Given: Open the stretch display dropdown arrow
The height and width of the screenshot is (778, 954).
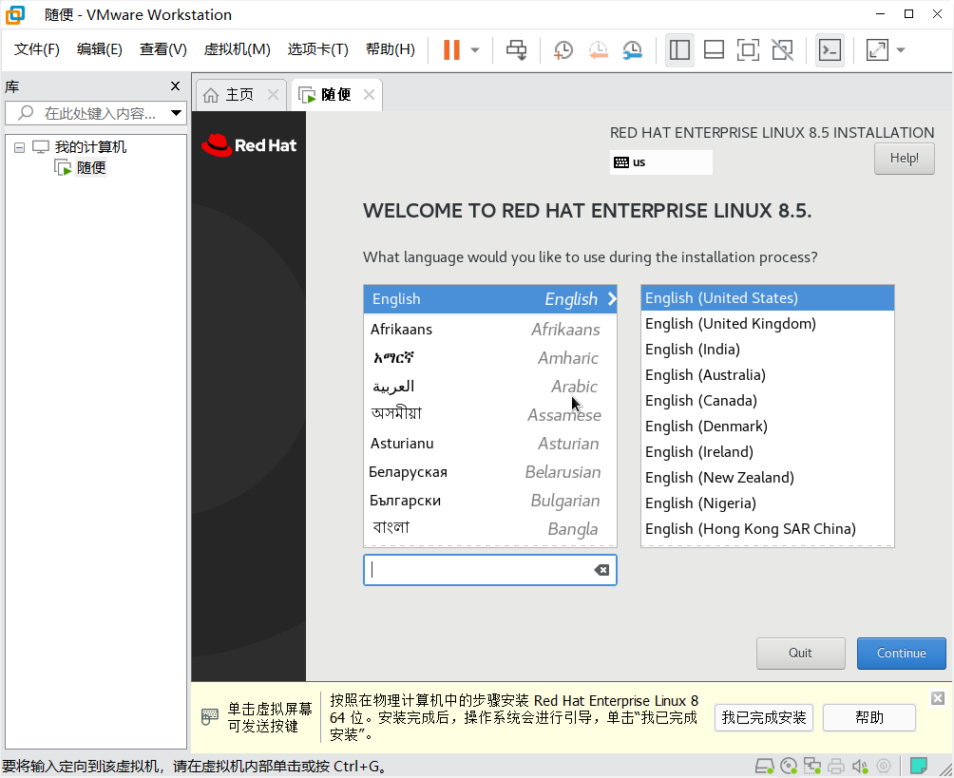Looking at the screenshot, I should point(901,50).
